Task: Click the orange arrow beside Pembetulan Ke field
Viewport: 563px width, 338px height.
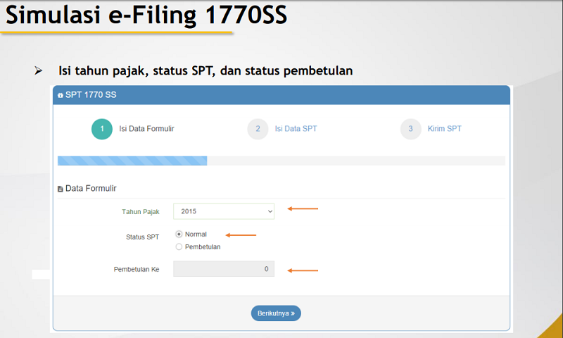Action: [303, 270]
